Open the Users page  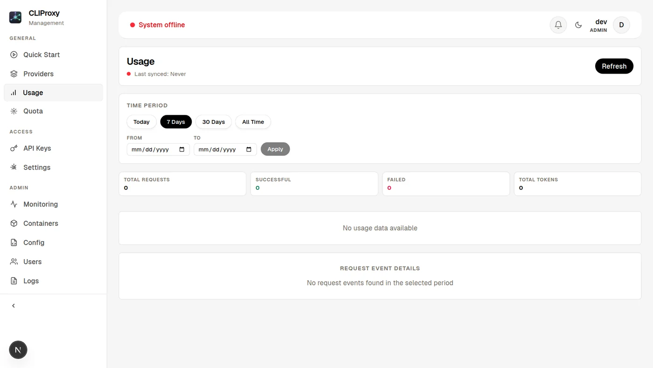point(53,262)
